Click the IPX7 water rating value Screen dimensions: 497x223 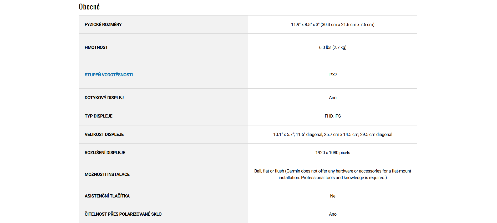(332, 75)
